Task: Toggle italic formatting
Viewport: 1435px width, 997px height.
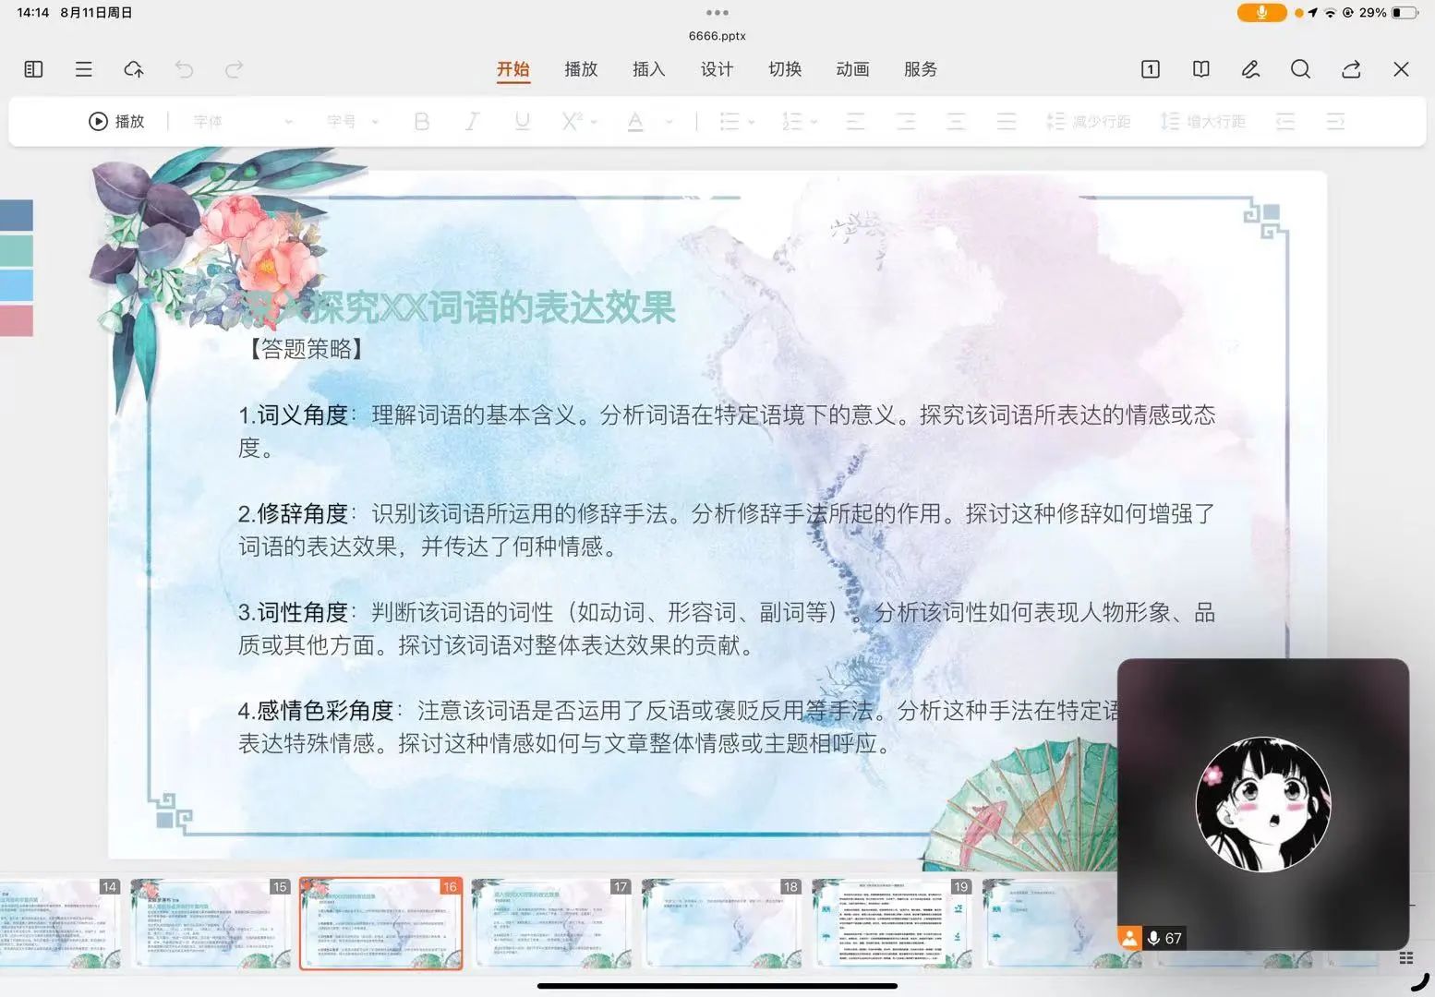Action: click(472, 122)
